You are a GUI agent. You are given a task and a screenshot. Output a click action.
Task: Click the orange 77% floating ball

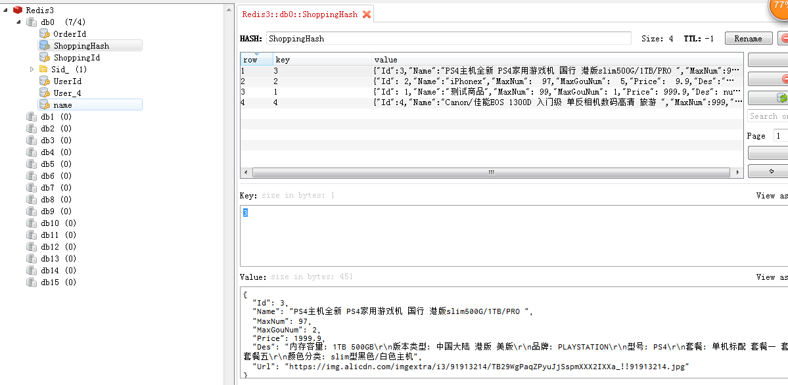pos(779,9)
